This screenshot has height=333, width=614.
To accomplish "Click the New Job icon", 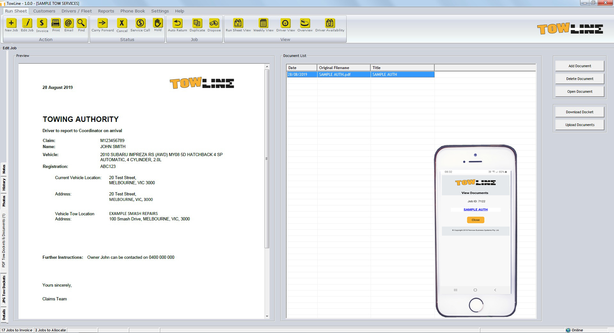I will tap(11, 23).
